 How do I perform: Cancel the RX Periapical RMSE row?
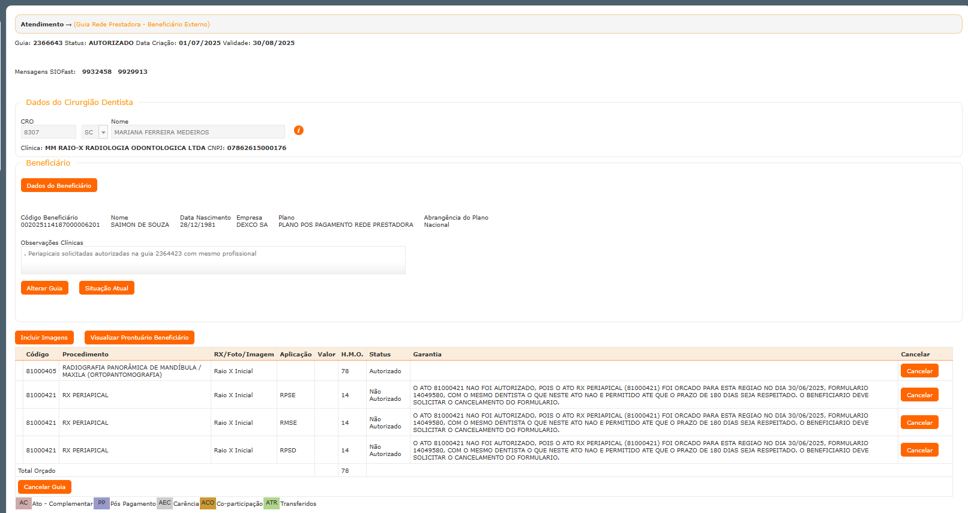coord(919,422)
